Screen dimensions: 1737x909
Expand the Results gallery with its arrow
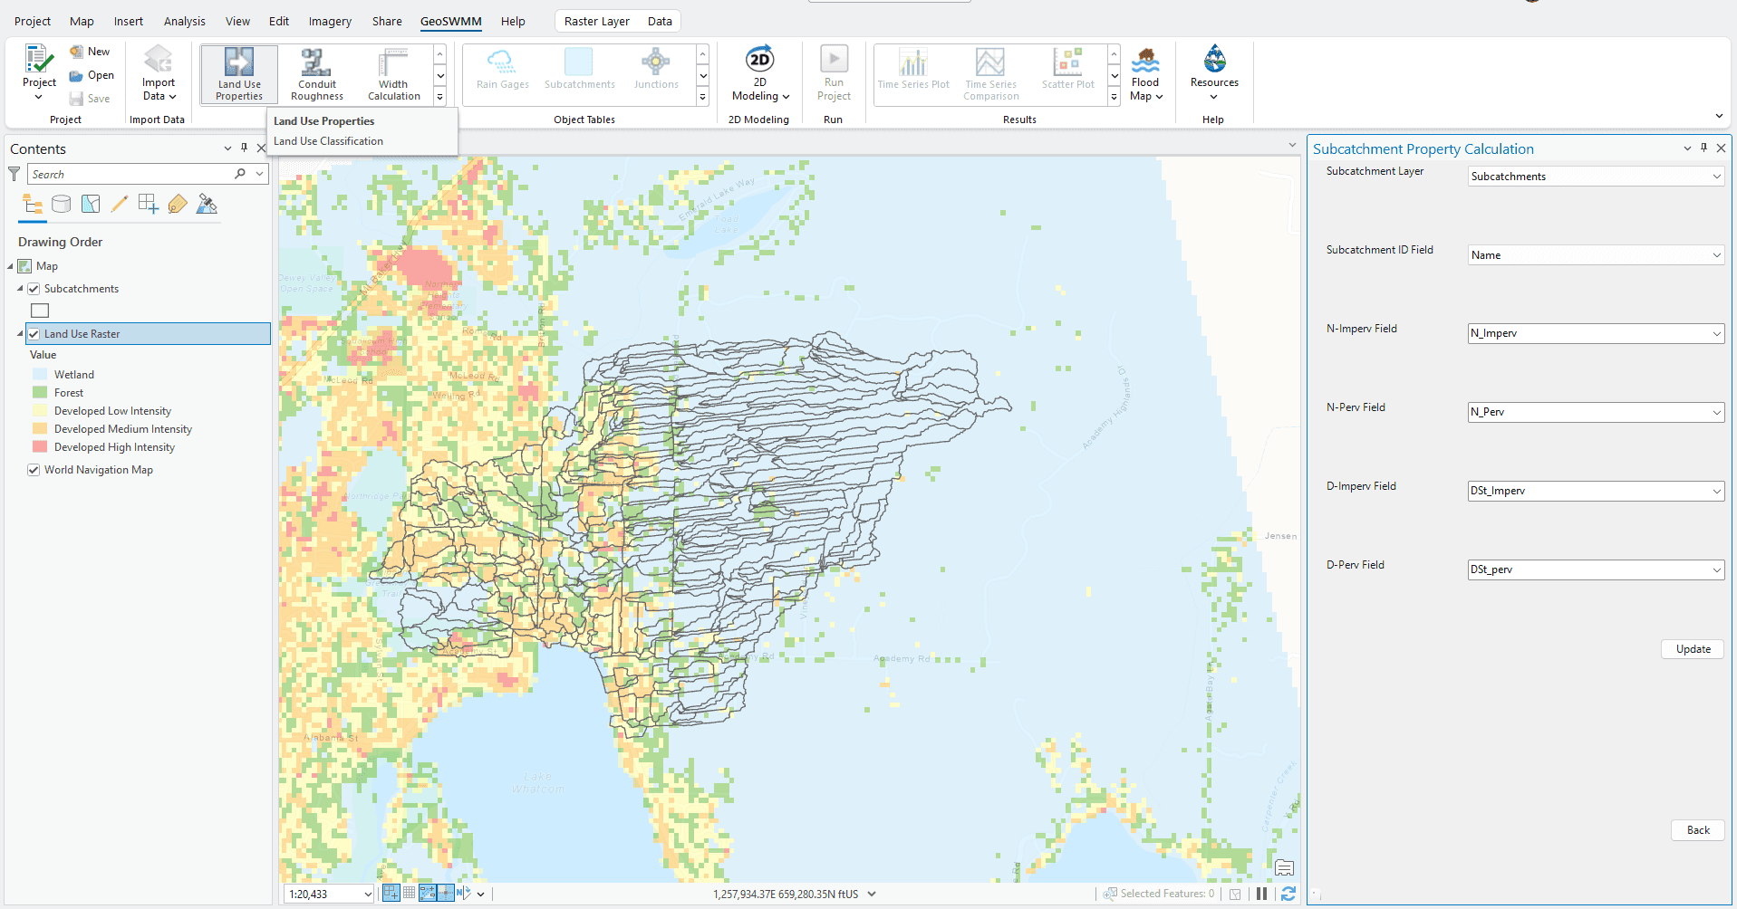pyautogui.click(x=1115, y=98)
